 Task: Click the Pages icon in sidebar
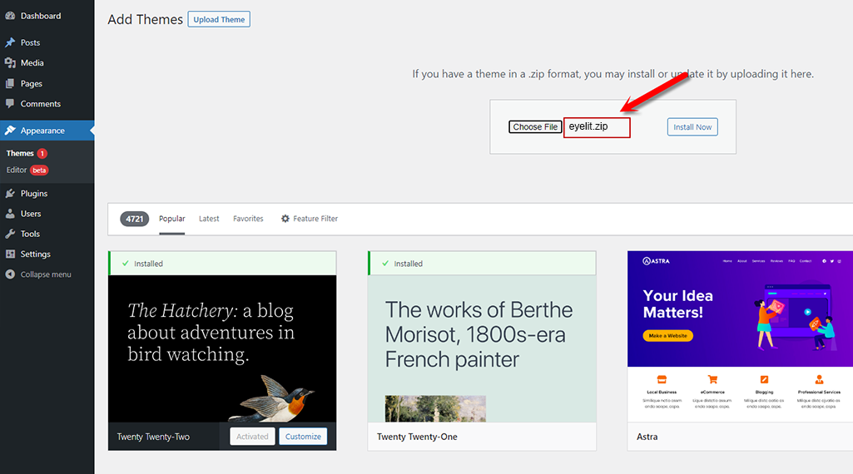10,84
